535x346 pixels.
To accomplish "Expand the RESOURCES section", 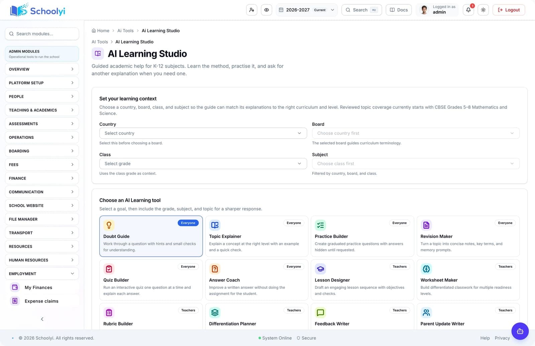I will (x=42, y=246).
